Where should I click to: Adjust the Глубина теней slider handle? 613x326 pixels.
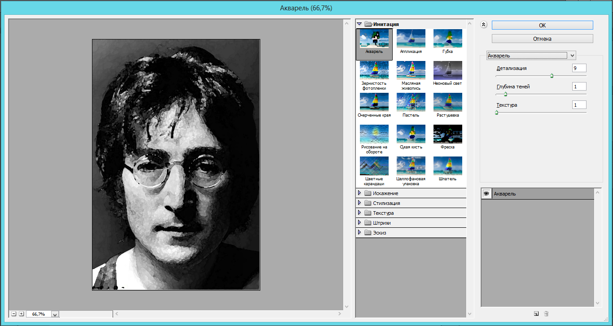pos(505,94)
